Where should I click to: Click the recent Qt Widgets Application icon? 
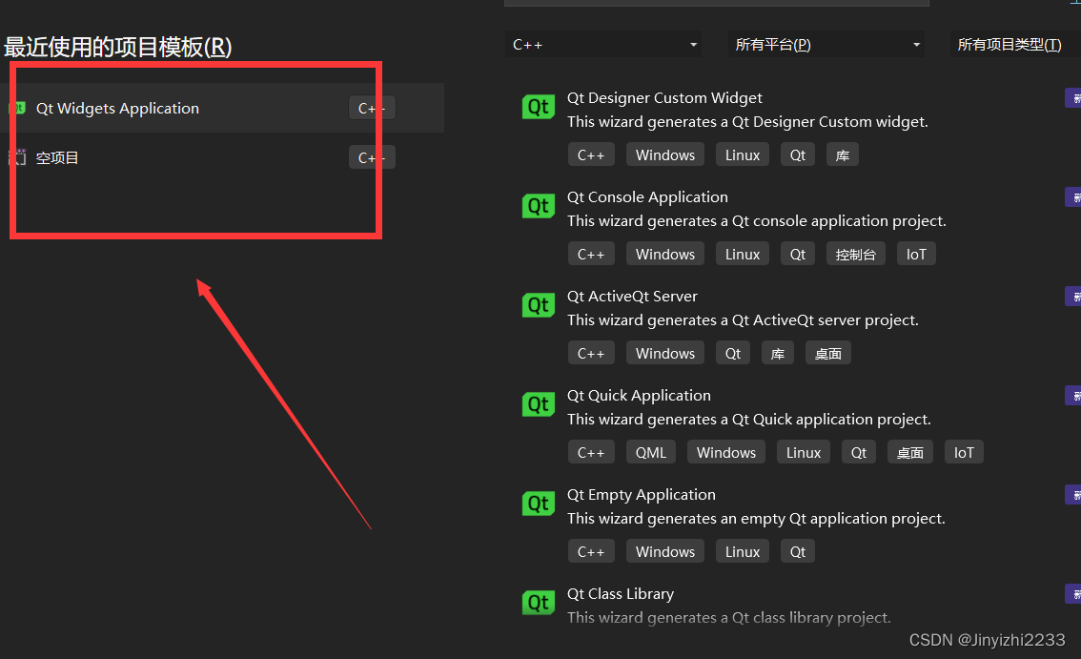click(18, 108)
